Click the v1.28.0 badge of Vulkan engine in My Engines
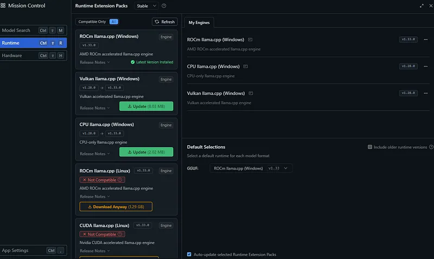The height and width of the screenshot is (259, 434). (409, 93)
